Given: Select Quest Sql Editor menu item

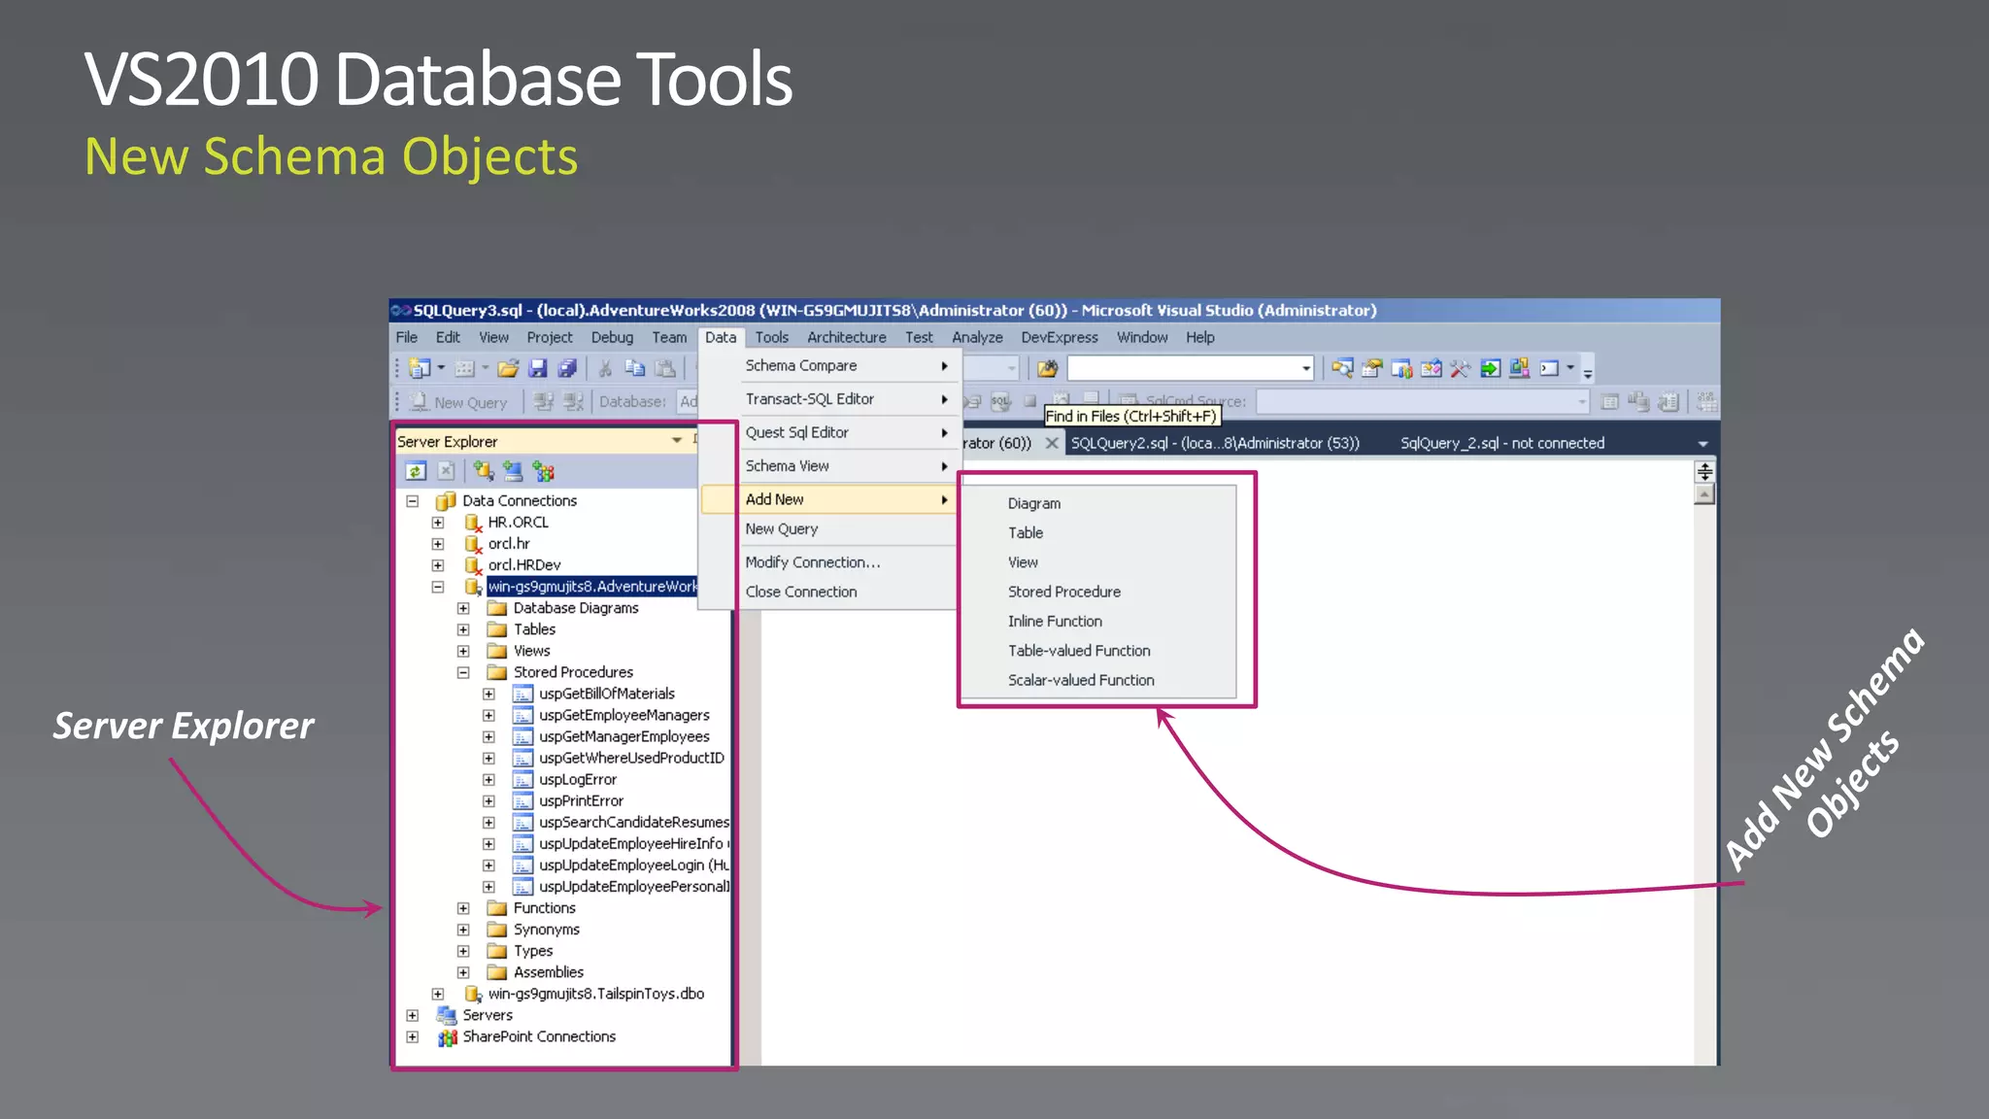Looking at the screenshot, I should point(831,432).
